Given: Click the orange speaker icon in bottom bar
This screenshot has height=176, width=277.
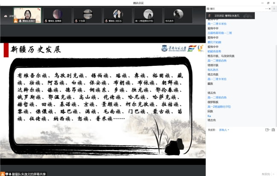Looking at the screenshot, I should [x=3, y=173].
